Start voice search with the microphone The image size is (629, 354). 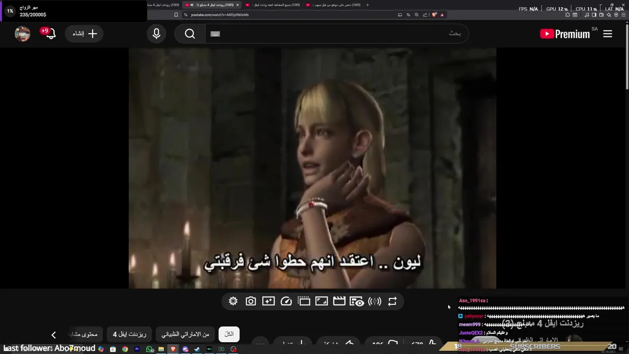156,34
